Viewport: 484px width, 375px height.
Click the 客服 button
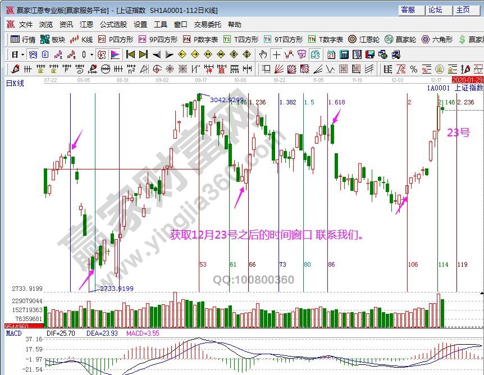coord(408,10)
